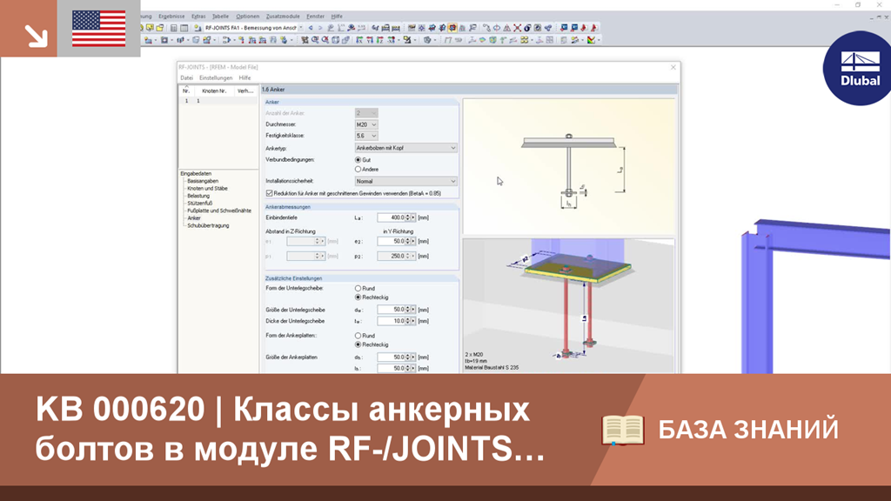The height and width of the screenshot is (501, 891).
Task: Click the icon left of RF-JOINTS case combo
Action: pos(198,27)
